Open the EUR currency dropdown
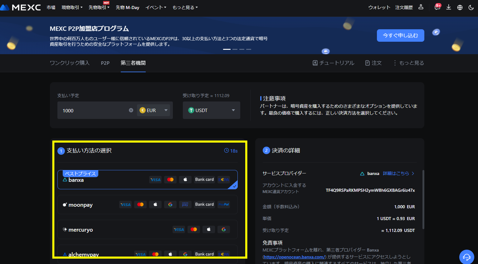The width and height of the screenshot is (478, 264). pyautogui.click(x=154, y=110)
